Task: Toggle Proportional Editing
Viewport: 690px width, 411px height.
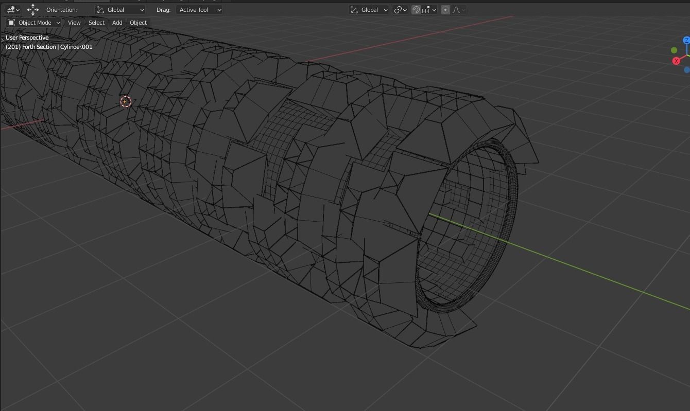Action: coord(445,10)
